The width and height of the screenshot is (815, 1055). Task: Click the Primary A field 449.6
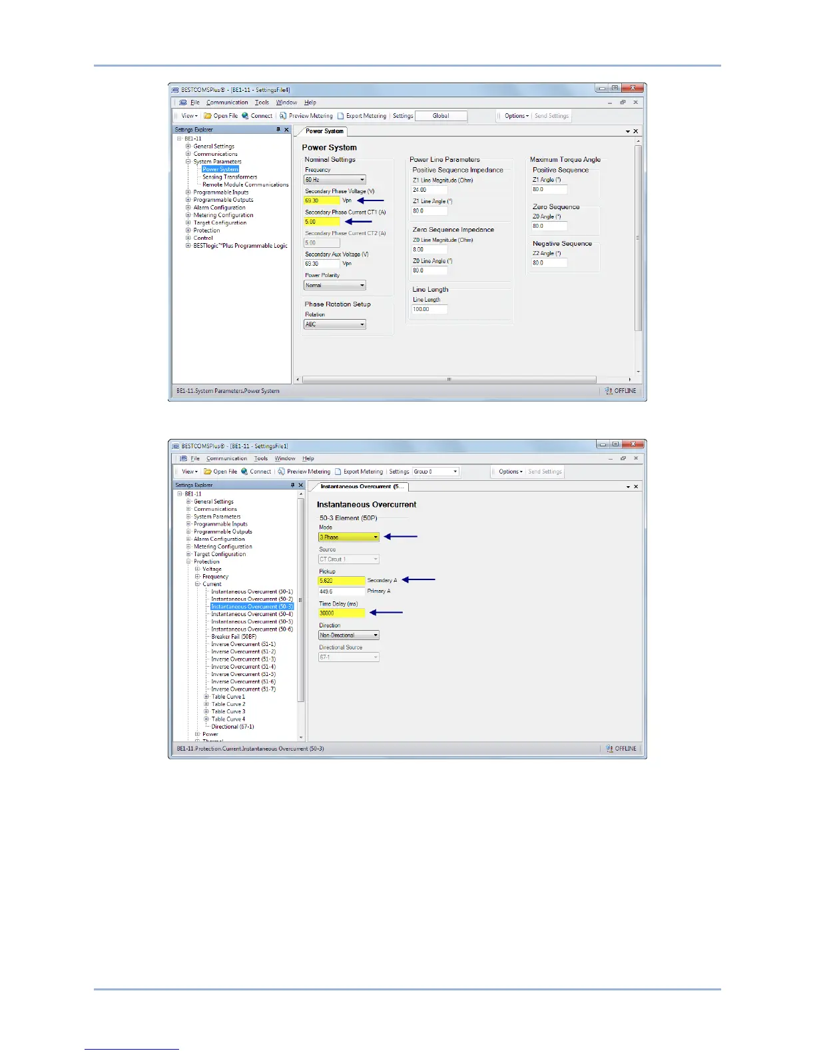(x=342, y=591)
